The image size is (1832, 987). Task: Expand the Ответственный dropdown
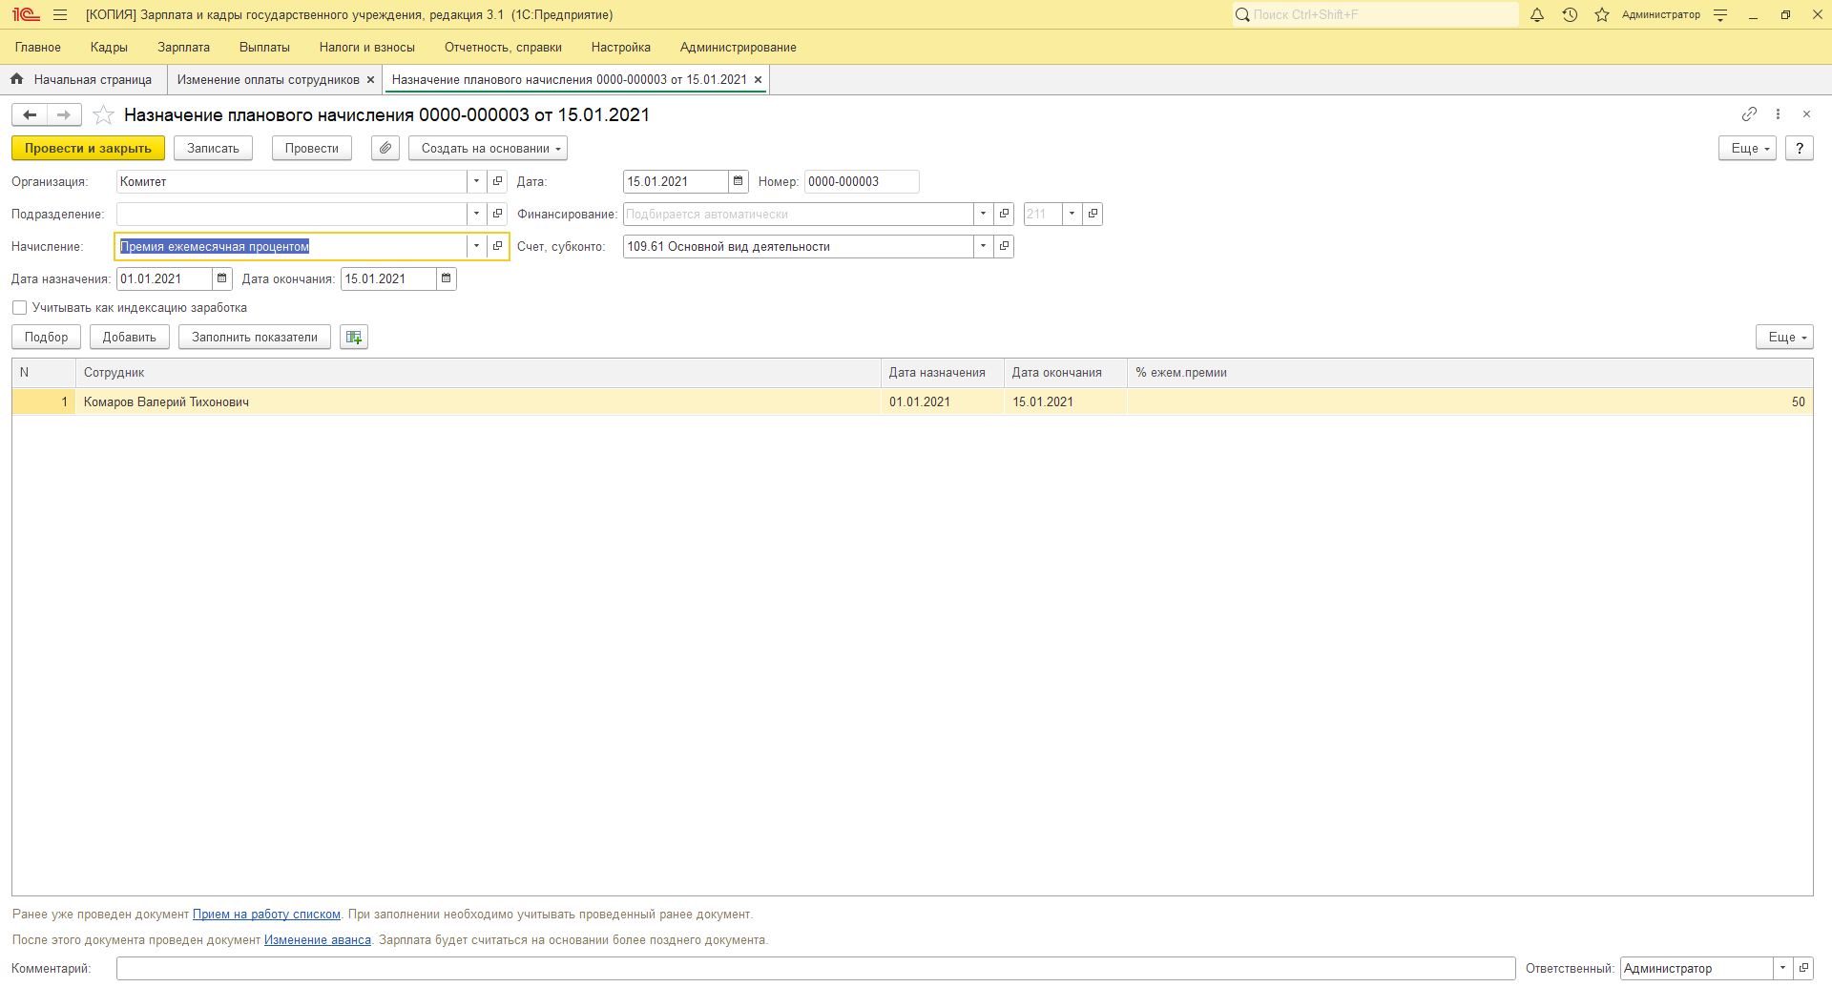1782,968
